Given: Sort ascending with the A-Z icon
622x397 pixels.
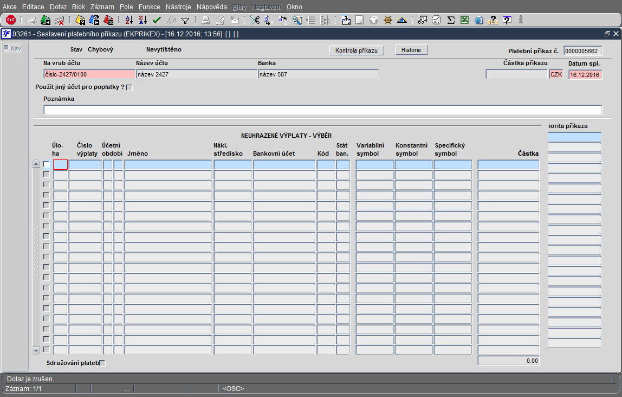Looking at the screenshot, I should point(129,20).
